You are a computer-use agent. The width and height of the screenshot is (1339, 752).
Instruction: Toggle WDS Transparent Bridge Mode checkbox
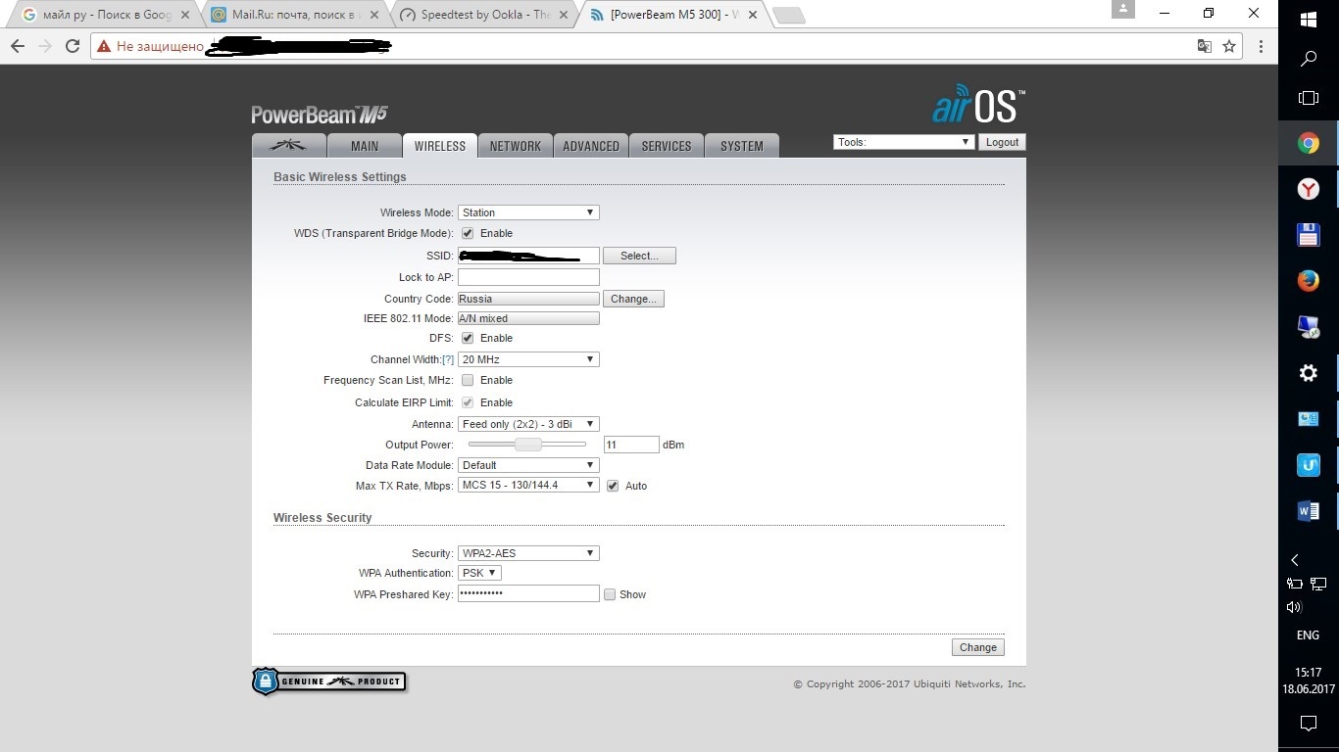pyautogui.click(x=468, y=234)
